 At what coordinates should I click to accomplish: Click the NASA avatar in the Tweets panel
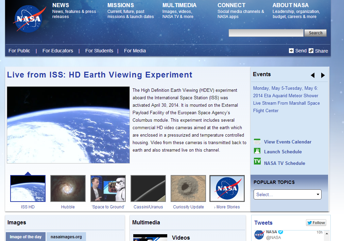point(259,235)
